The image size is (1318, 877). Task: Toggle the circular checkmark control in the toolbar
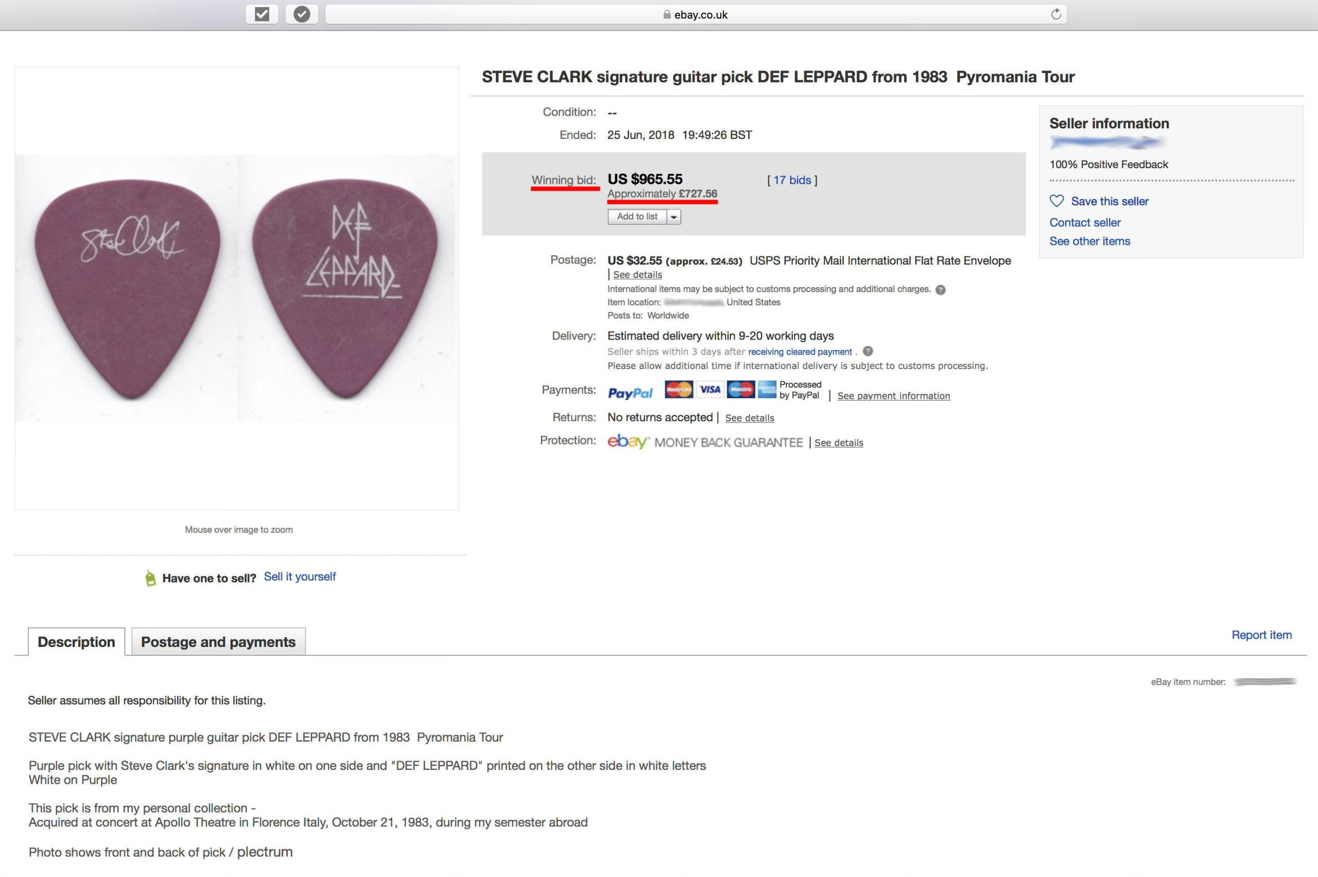coord(302,14)
